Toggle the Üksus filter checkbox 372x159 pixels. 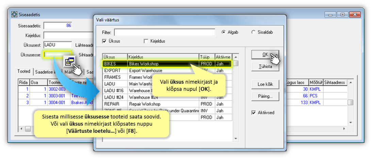point(104,41)
